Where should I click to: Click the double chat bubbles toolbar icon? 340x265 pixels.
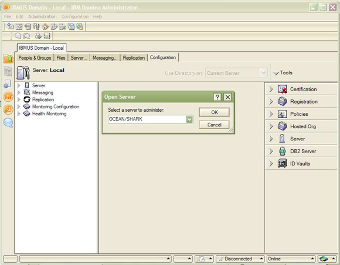point(26,36)
